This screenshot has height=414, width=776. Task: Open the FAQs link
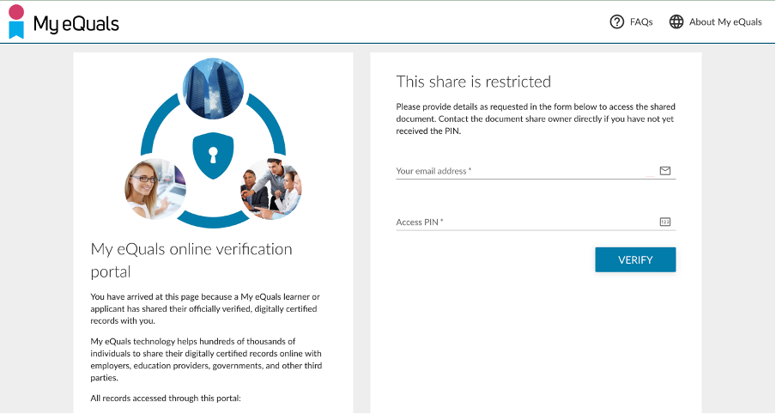coord(641,21)
